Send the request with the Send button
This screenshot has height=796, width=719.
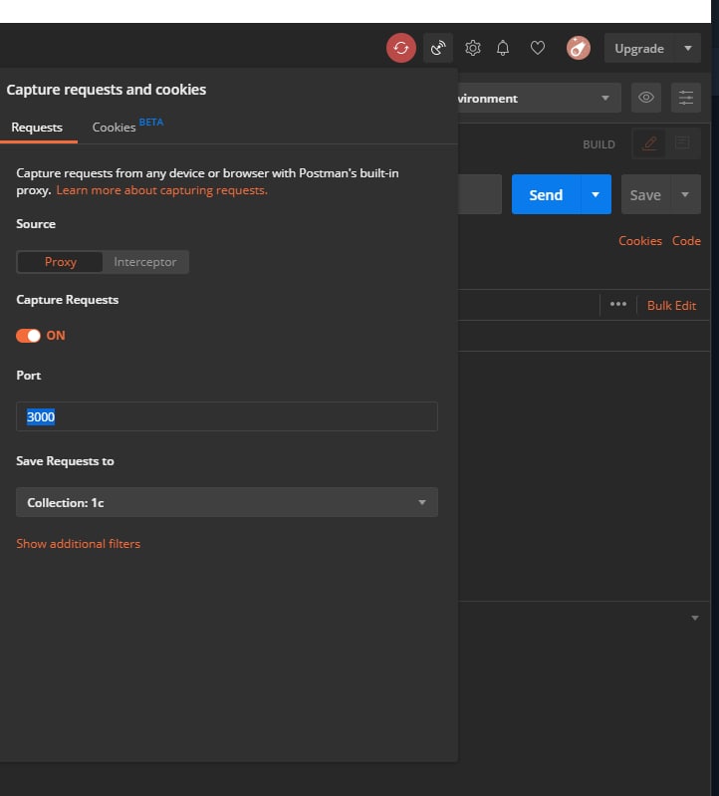pos(546,195)
